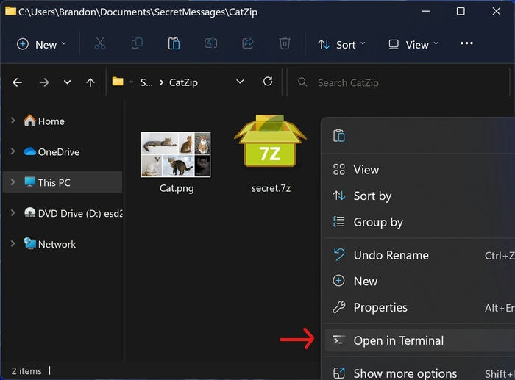Image resolution: width=515 pixels, height=380 pixels.
Task: Go up one folder level
Action: pyautogui.click(x=90, y=82)
